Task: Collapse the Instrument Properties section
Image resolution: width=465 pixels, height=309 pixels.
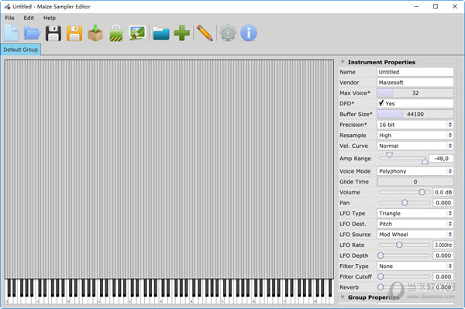Action: pos(343,62)
